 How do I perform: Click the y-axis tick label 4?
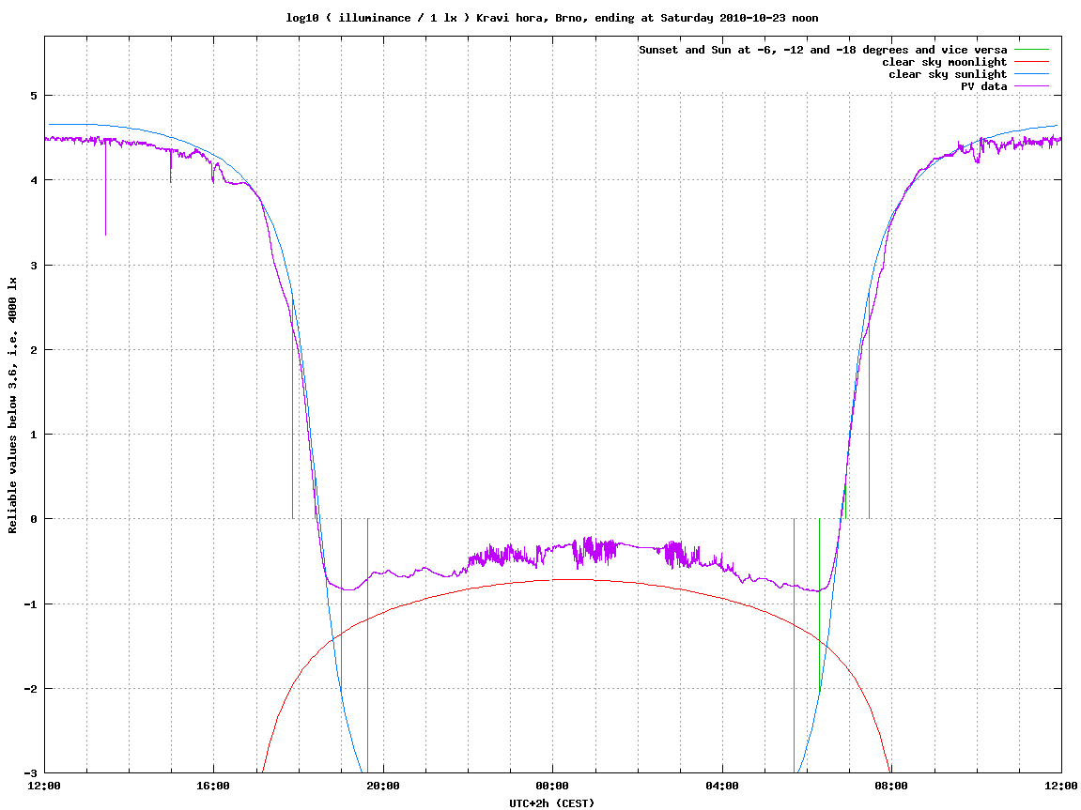(34, 180)
